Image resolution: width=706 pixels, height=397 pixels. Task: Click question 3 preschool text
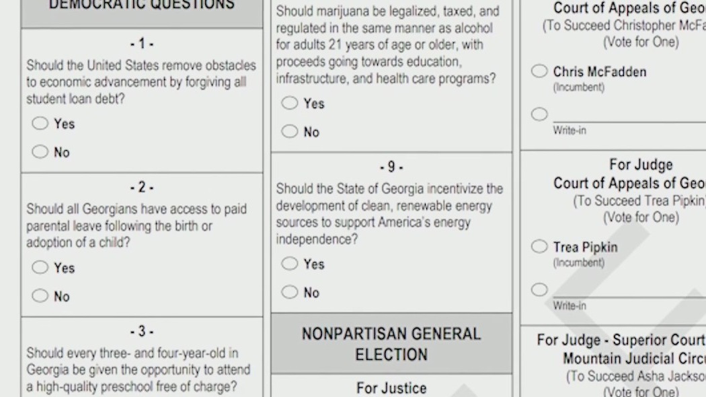[138, 369]
